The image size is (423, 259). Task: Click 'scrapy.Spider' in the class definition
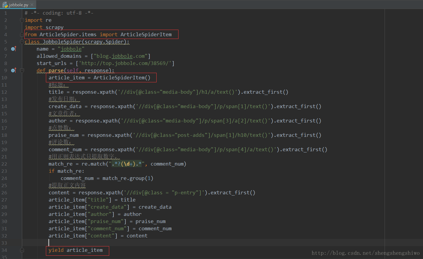[x=104, y=42]
